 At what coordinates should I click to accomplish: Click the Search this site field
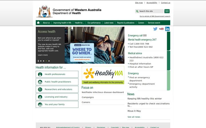coord(150,11)
